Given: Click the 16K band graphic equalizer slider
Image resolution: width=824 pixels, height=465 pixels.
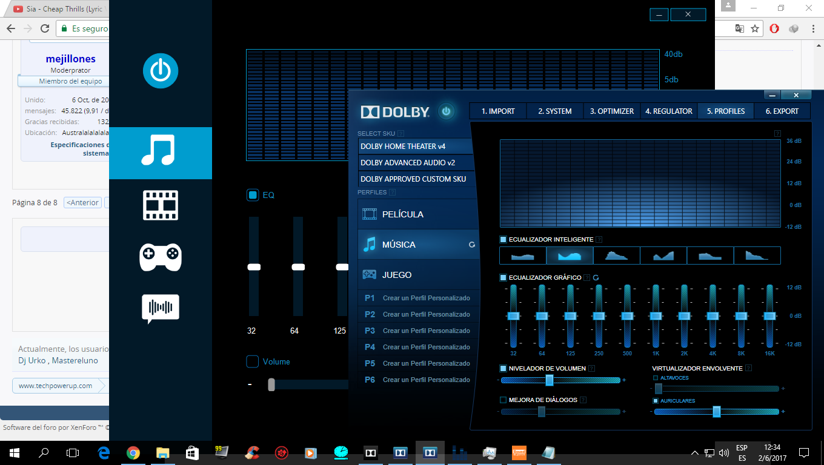Looking at the screenshot, I should click(x=769, y=316).
